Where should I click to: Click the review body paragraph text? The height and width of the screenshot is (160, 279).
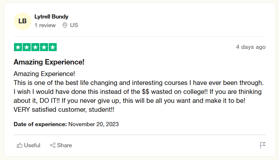pyautogui.click(x=138, y=92)
